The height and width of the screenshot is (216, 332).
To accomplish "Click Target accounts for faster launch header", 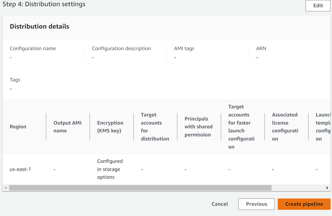I will coord(241,127).
